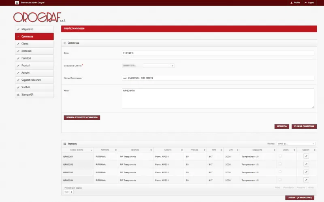Open the Profile link
Image resolution: width=324 pixels, height=202 pixels.
[x=295, y=3]
